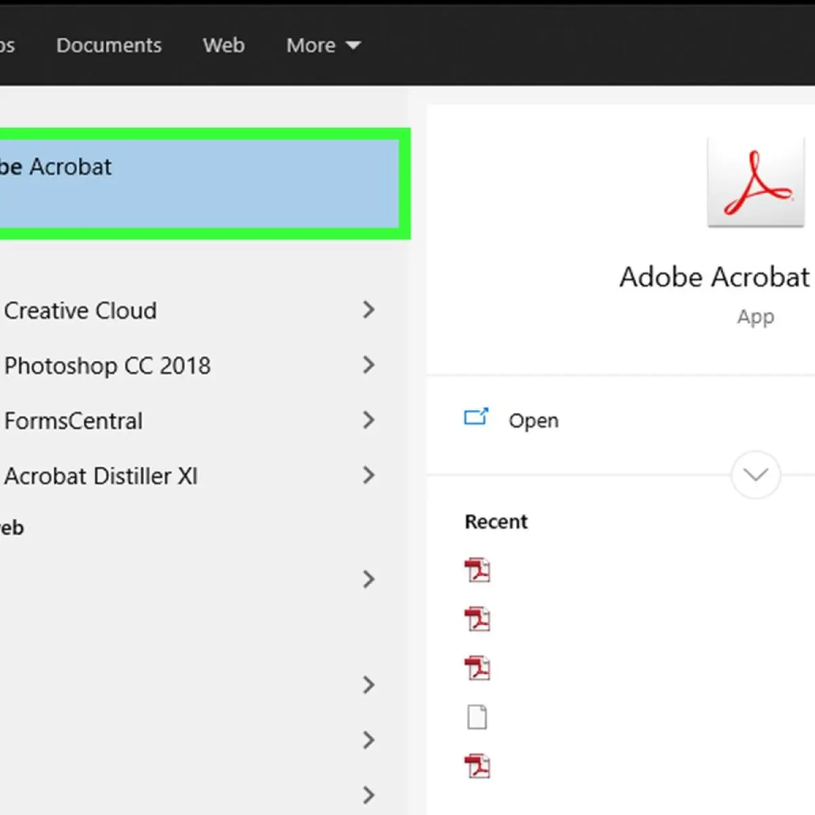Expand the Photoshop CC 2018 chevron
This screenshot has height=815, width=815.
[x=369, y=365]
